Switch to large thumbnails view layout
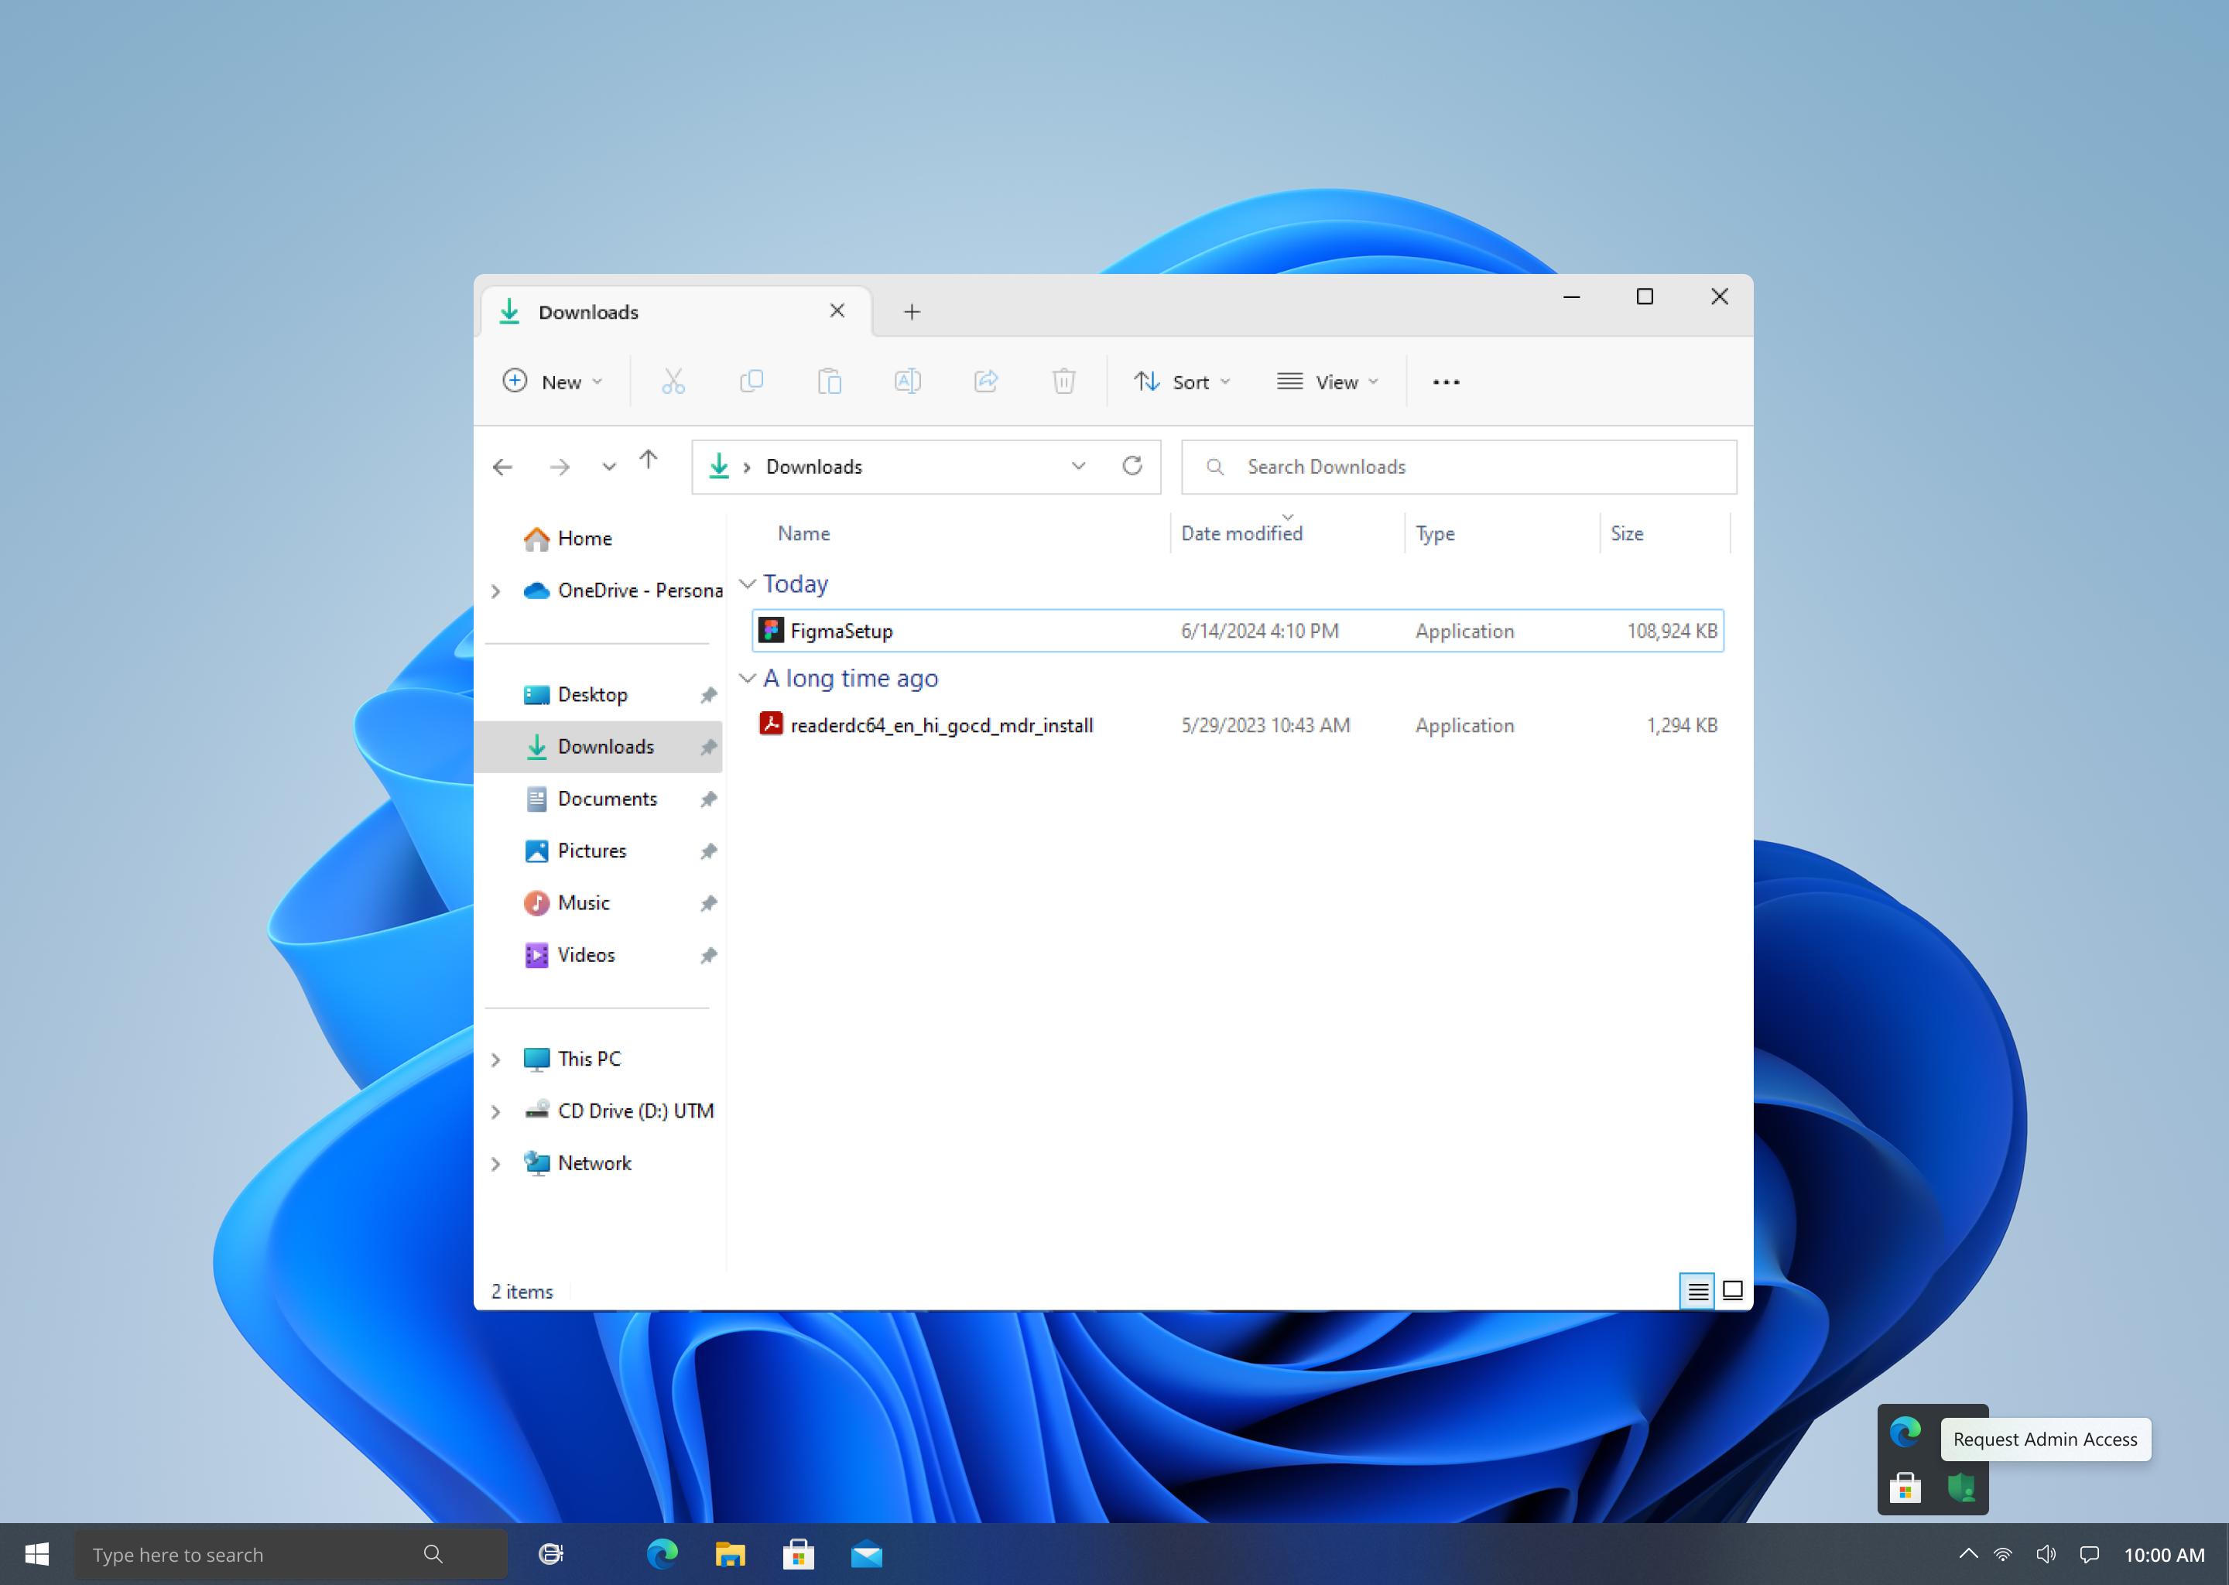The image size is (2229, 1585). coord(1733,1291)
